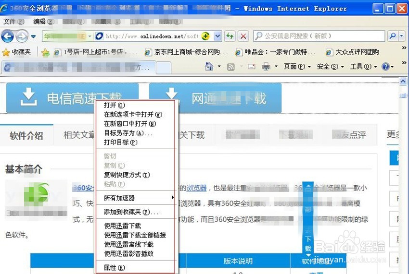Click the Read mail envelope icon
The image size is (409, 274).
point(252,67)
